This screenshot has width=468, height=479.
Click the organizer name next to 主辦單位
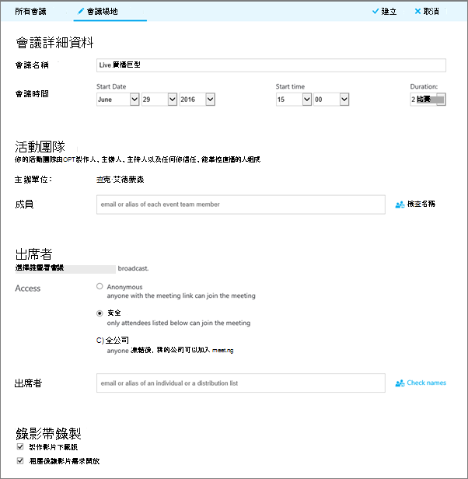[120, 180]
